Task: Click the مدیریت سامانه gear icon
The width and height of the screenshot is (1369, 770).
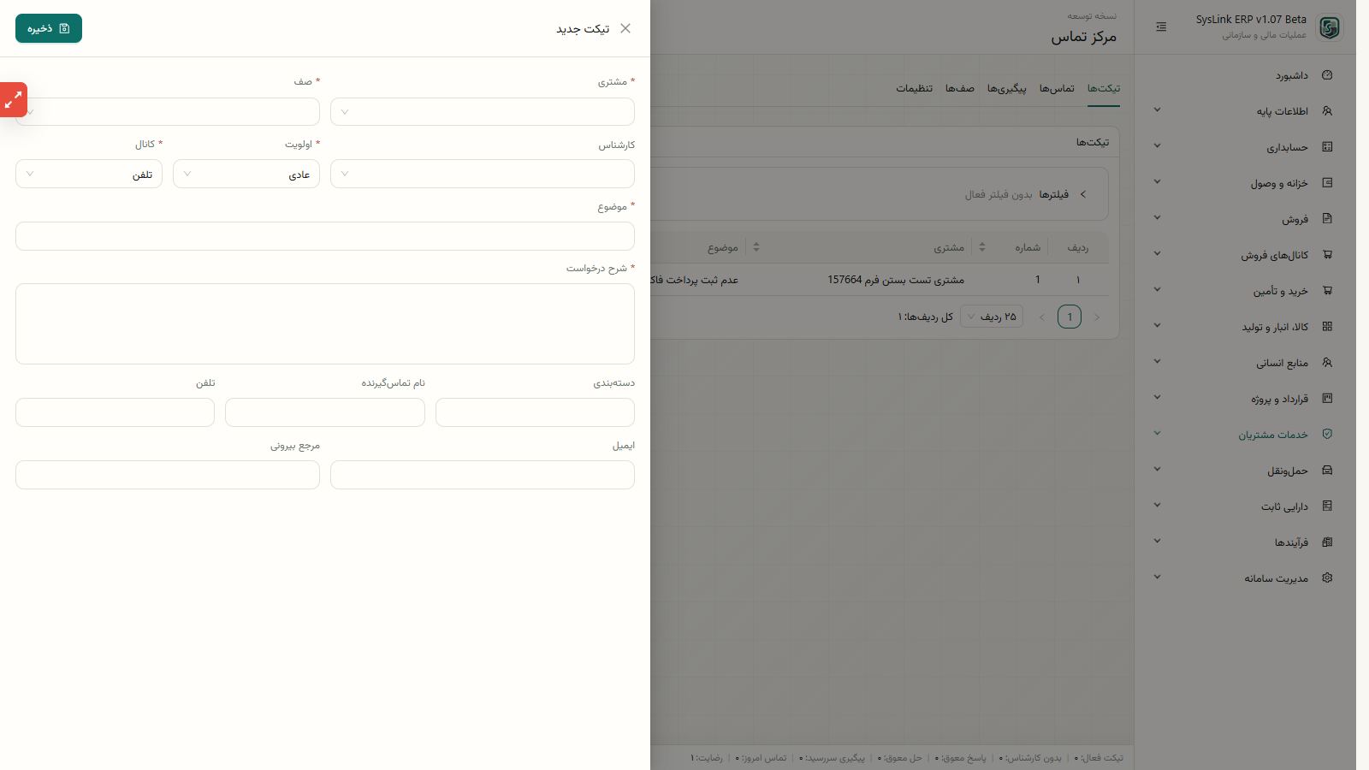Action: coord(1327,578)
